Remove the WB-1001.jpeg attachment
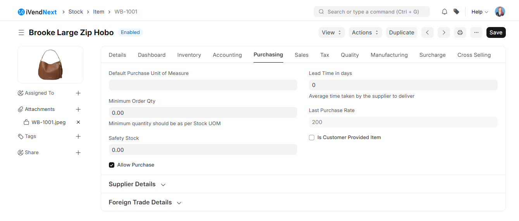Screen dimensions: 519x221 click(78, 122)
